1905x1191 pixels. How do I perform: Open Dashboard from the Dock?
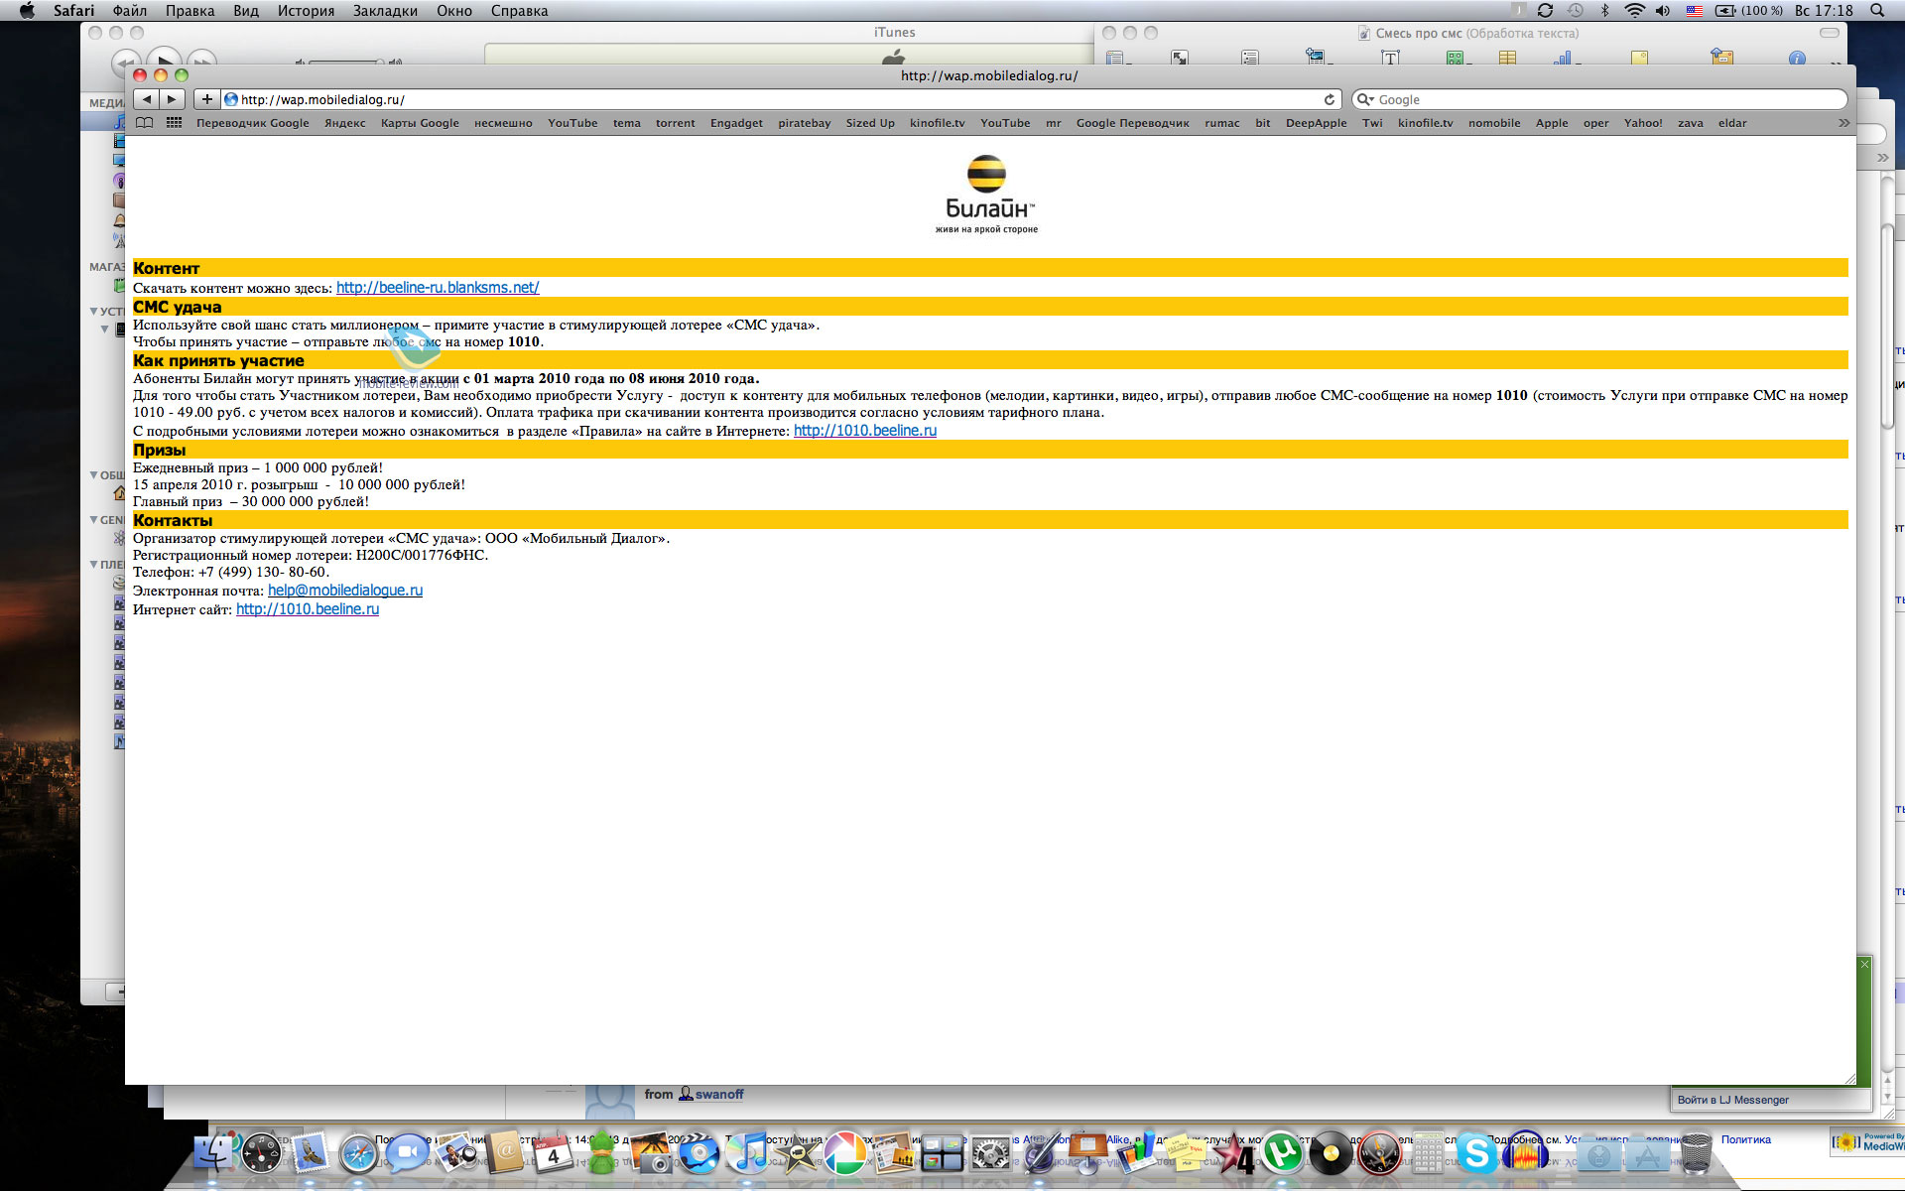point(263,1153)
